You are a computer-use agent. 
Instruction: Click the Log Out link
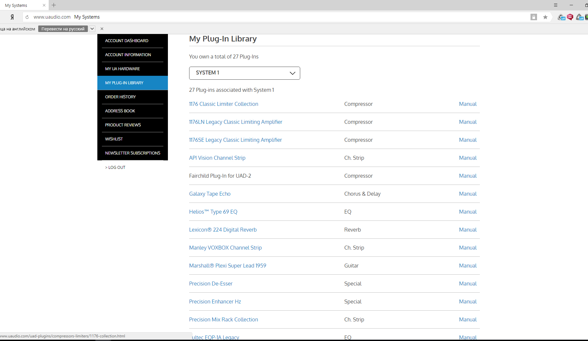coord(115,168)
